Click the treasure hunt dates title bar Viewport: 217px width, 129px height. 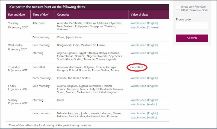[87, 7]
